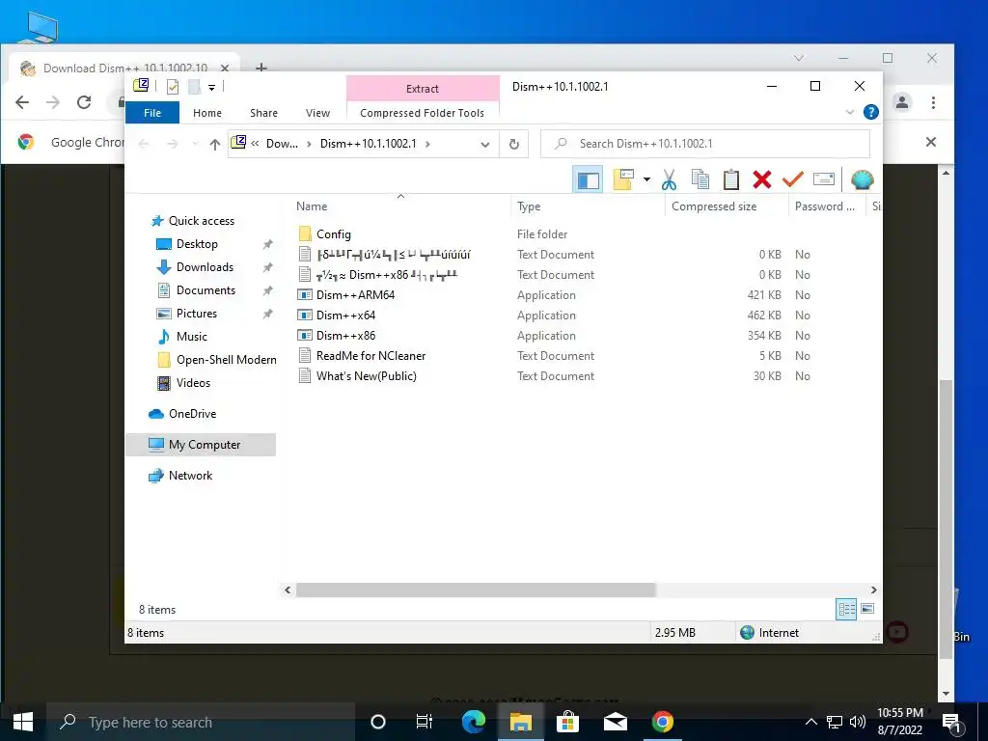Open Microsoft Edge from the taskbar

474,722
